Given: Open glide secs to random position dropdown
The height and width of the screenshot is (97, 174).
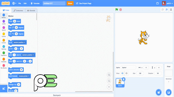Looking at the screenshot, I should tap(28, 55).
